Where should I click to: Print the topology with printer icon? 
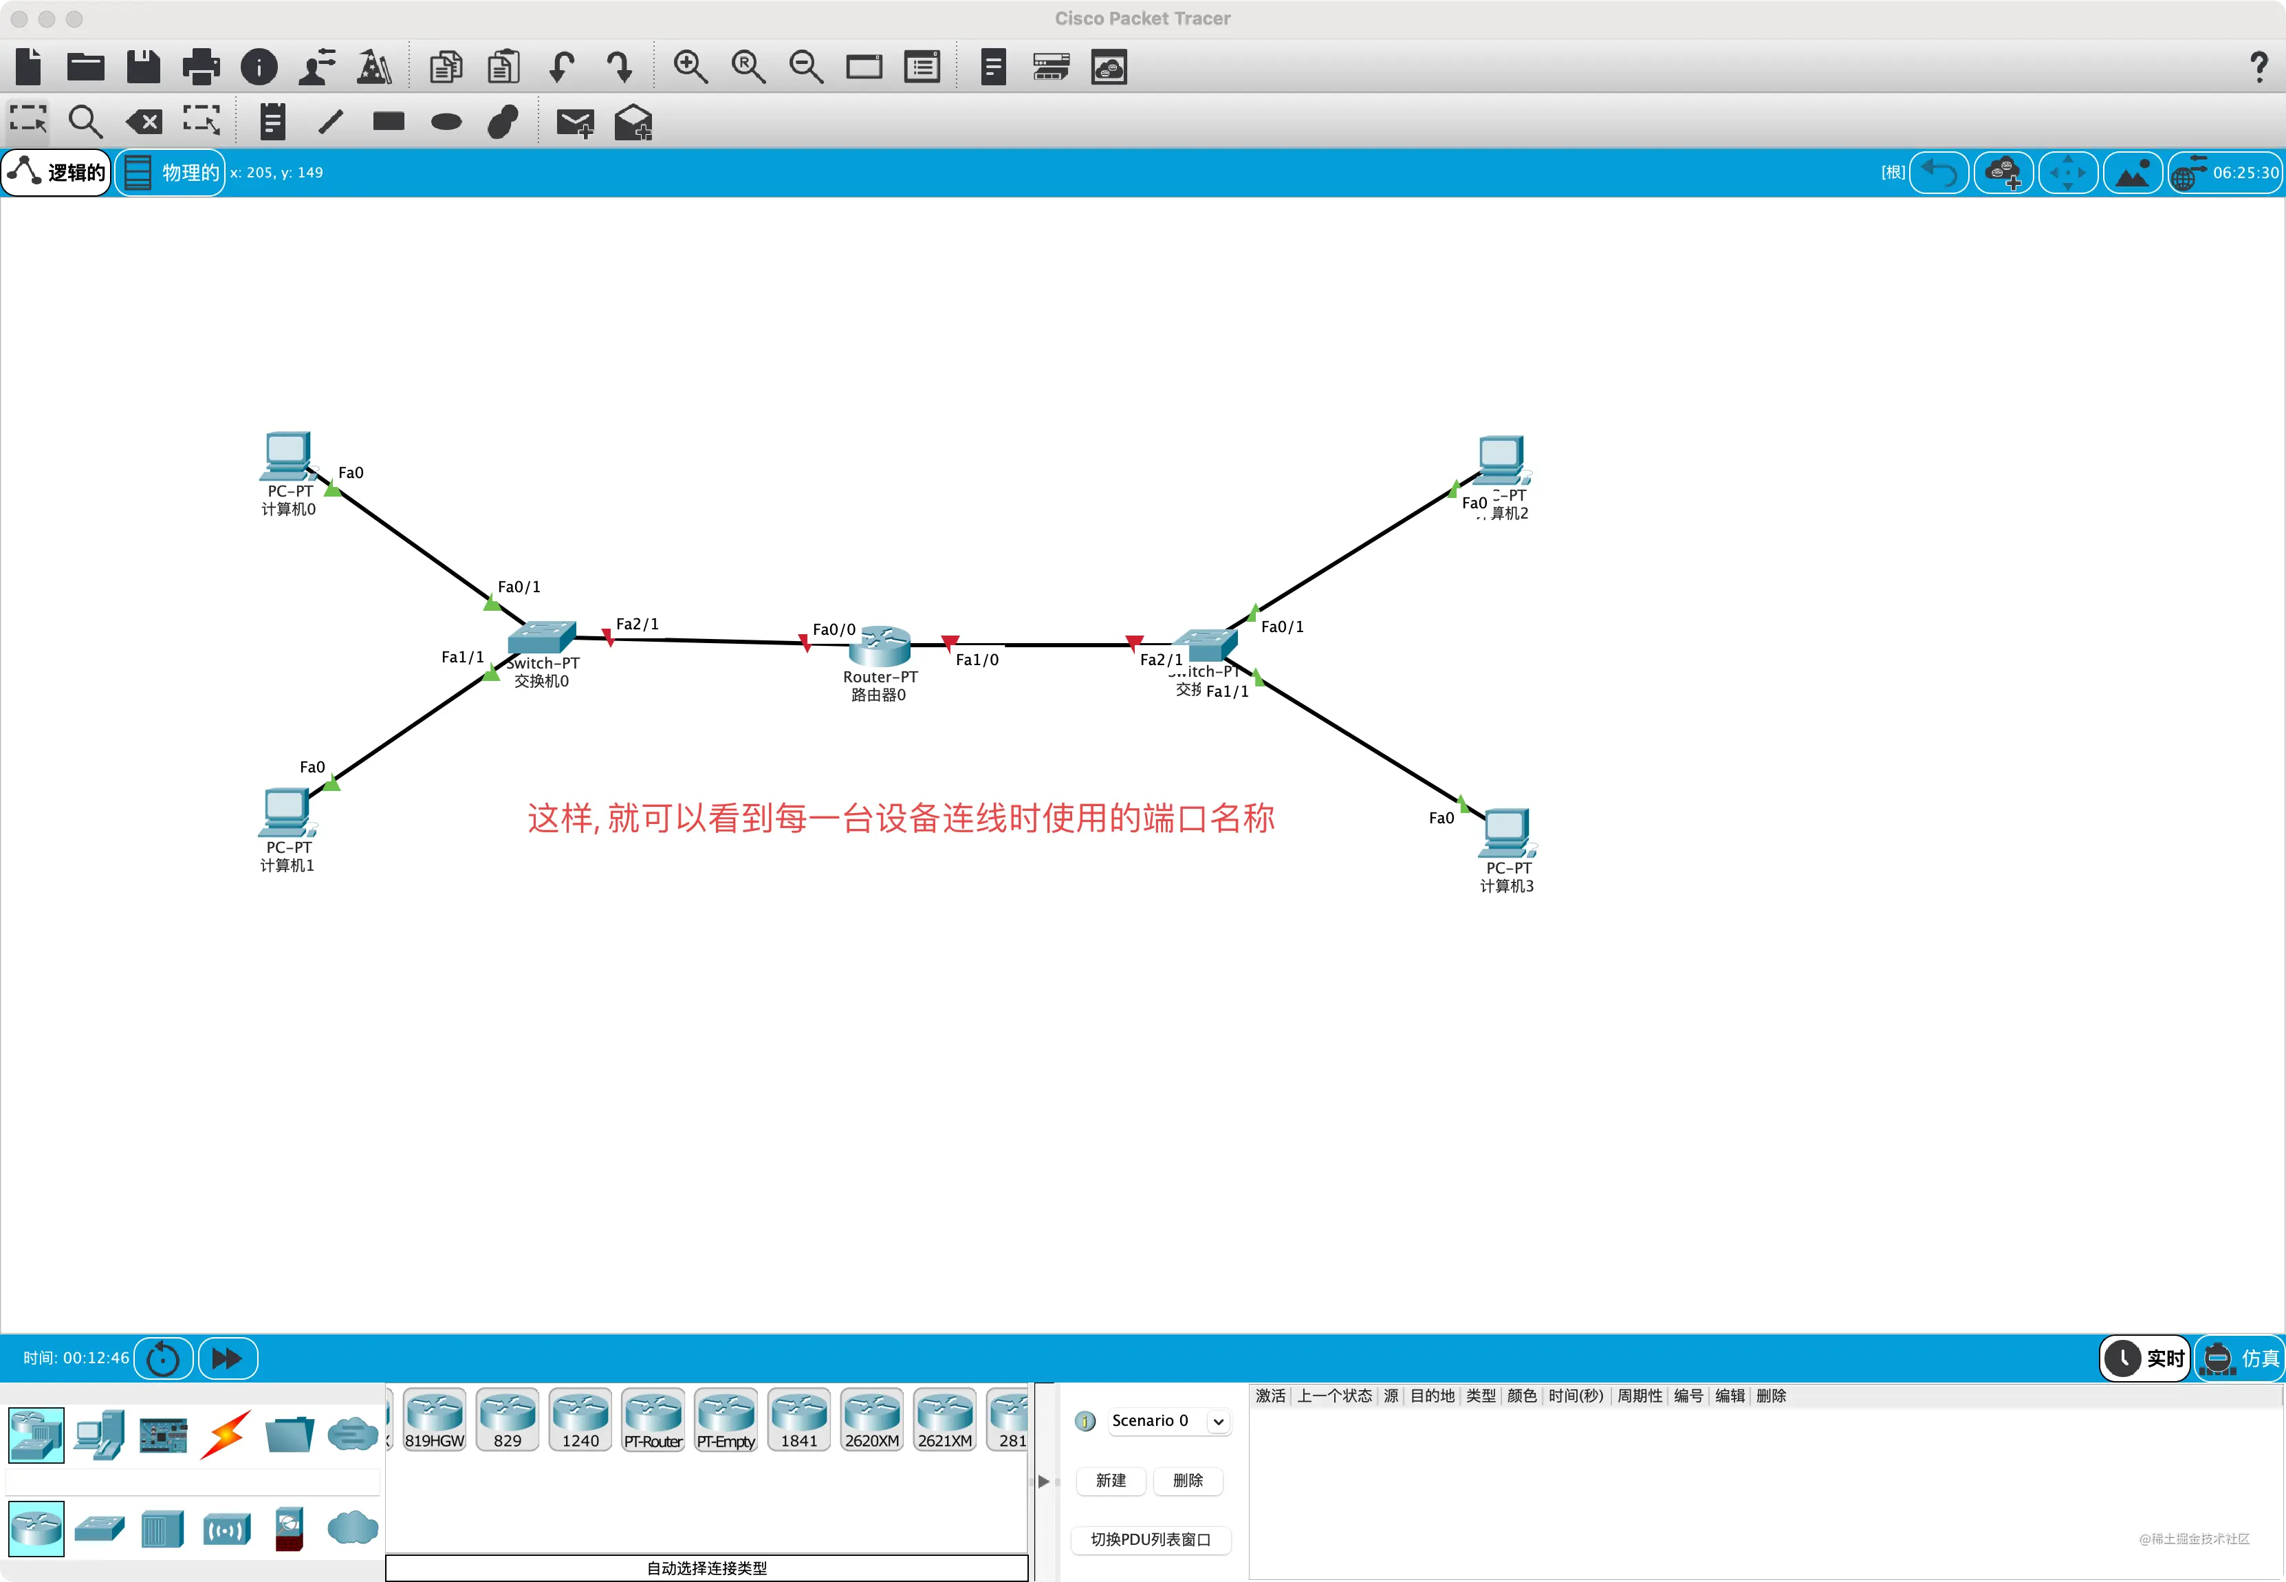point(201,67)
